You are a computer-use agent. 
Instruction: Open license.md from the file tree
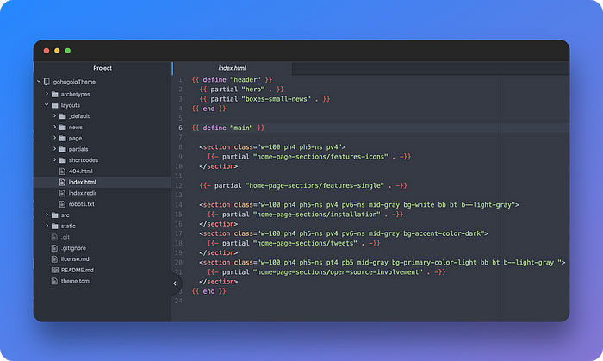(x=75, y=259)
